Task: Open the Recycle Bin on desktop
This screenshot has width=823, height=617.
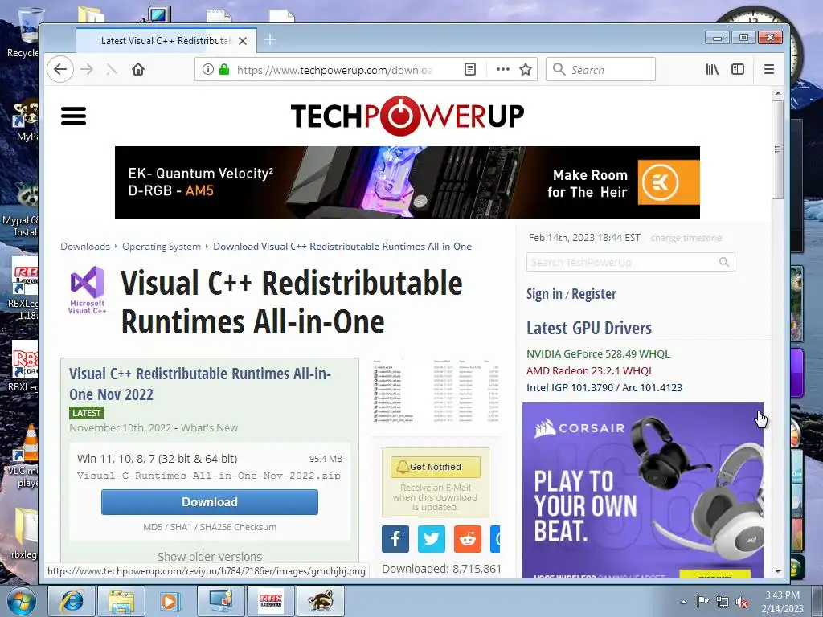Action: 25,32
